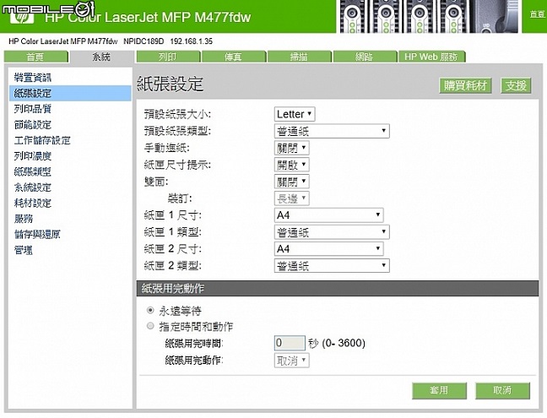Select the 永遠等待 radio button
Viewport: 547px width, 418px height.
(150, 310)
